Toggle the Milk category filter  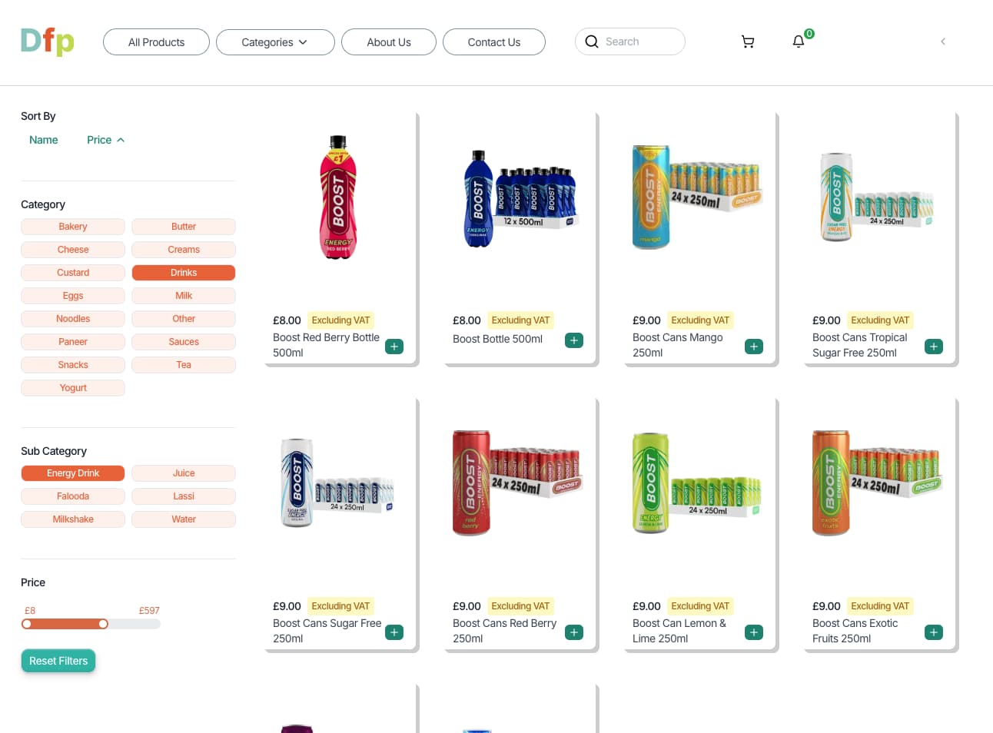pyautogui.click(x=184, y=296)
